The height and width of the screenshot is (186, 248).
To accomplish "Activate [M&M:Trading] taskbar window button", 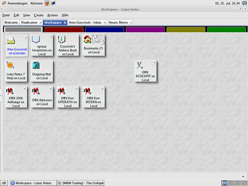I will click(81, 183).
